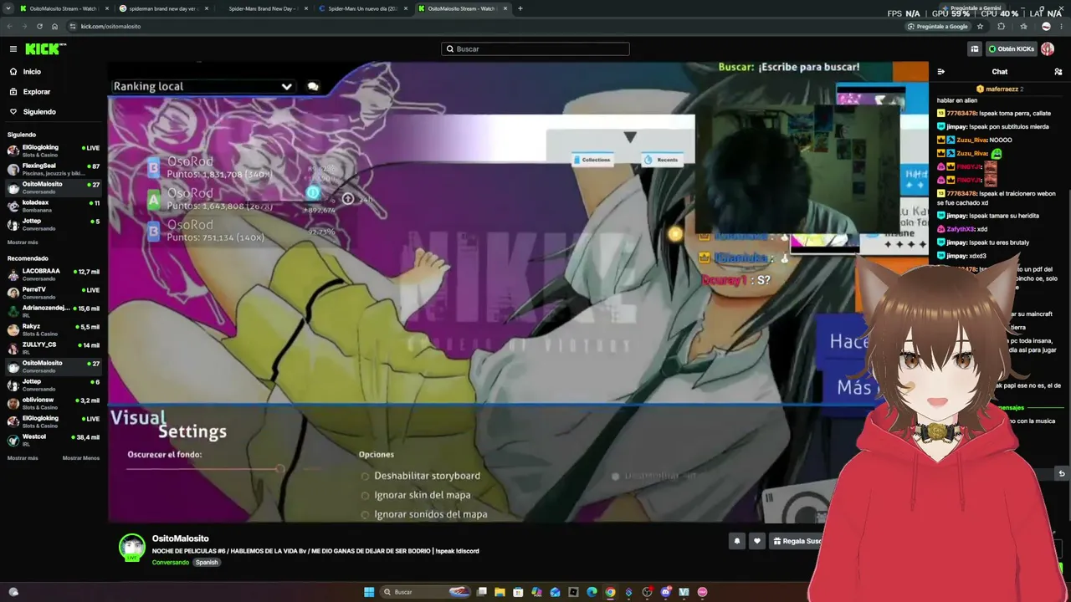Click the Spanish language tag
The width and height of the screenshot is (1071, 602).
click(207, 563)
